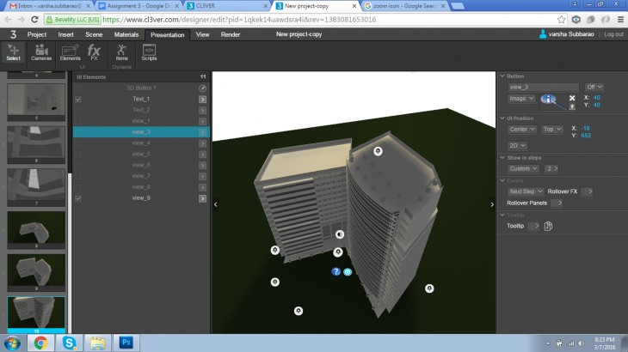Remove the button image with X icon
The height and width of the screenshot is (352, 628).
click(572, 98)
